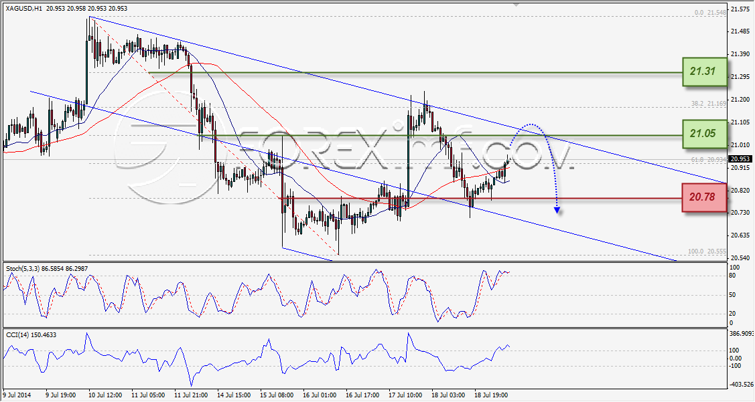Screen dimensions: 755x402
Task: Click the Fibonacci label 38.2 21.169
Action: point(708,104)
